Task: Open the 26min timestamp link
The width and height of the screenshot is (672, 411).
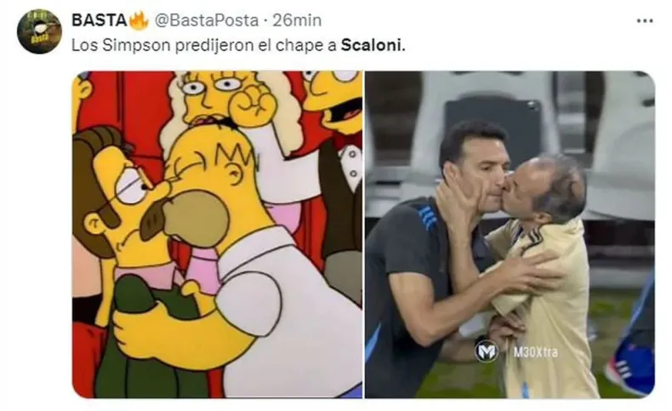Action: [297, 20]
